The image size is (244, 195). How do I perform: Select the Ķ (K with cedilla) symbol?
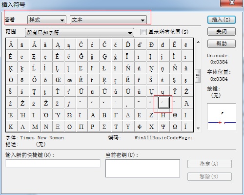(x=11, y=68)
